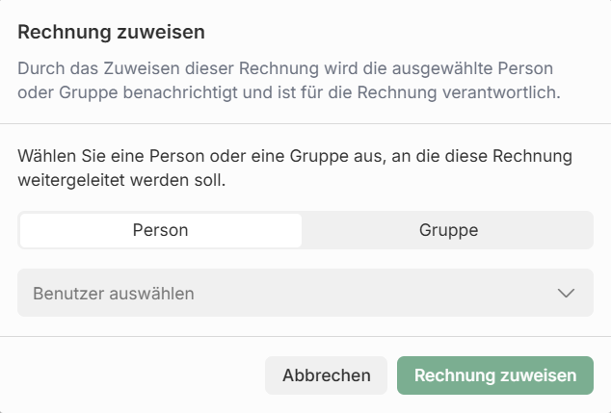Select Gruppe in the segmented control
The height and width of the screenshot is (413, 611).
tap(448, 230)
